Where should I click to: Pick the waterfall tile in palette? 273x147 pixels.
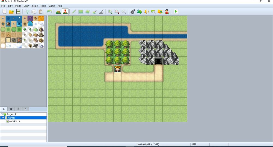(30, 24)
